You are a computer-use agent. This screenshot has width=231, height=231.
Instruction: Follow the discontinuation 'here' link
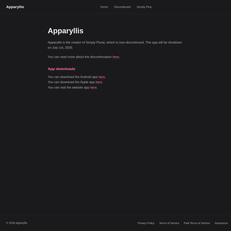pos(116,57)
